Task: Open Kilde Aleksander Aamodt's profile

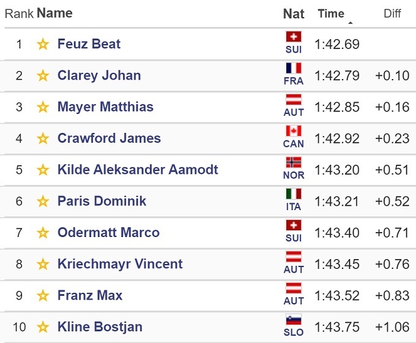Action: point(138,170)
